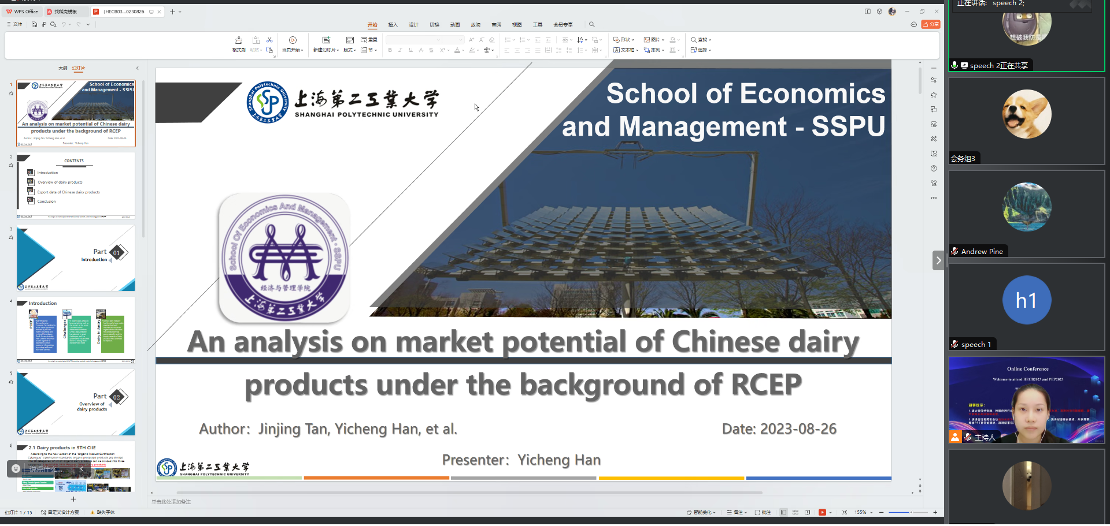
Task: Click the Copy icon below the scissors
Action: 269,50
